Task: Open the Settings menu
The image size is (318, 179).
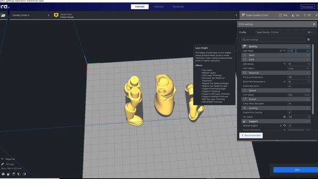Action: 10,1
